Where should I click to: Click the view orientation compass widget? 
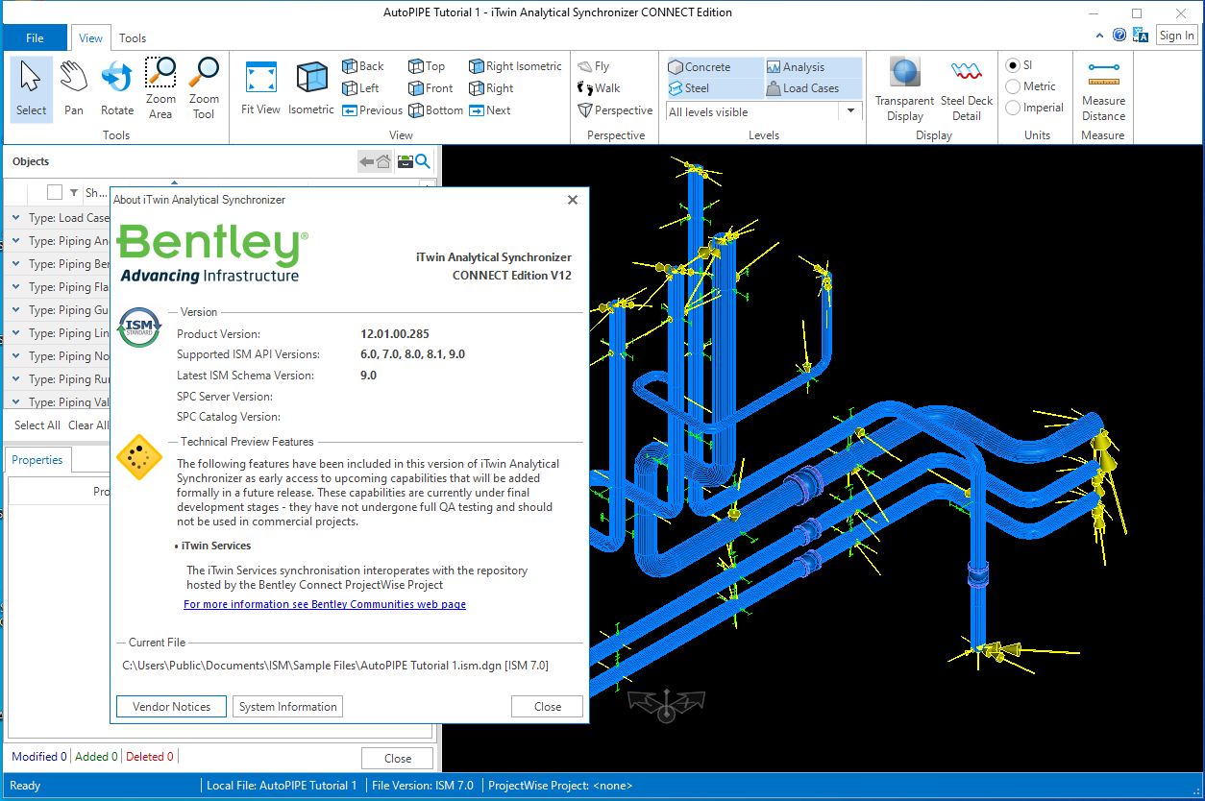(x=666, y=705)
